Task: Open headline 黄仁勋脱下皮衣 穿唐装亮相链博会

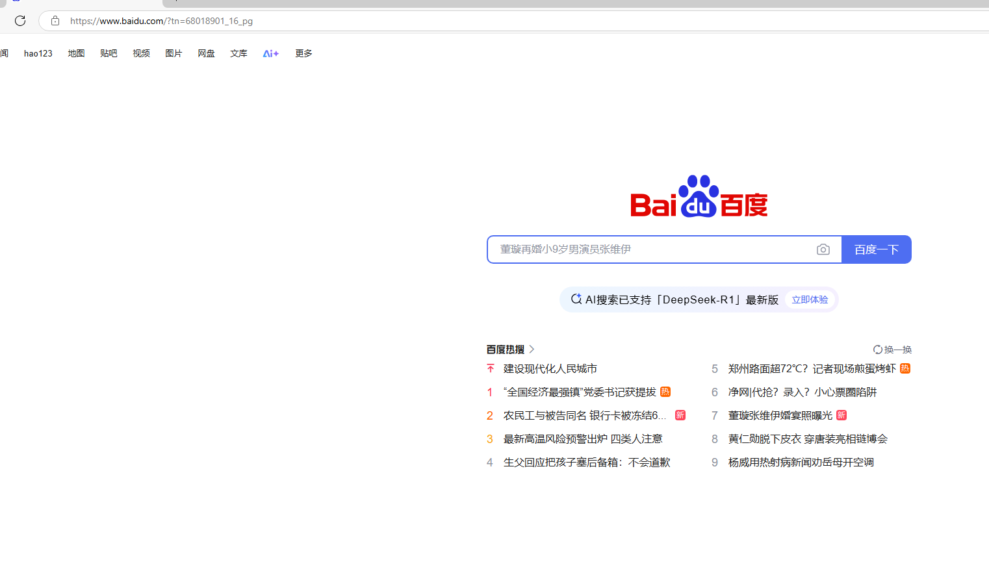Action: click(808, 439)
